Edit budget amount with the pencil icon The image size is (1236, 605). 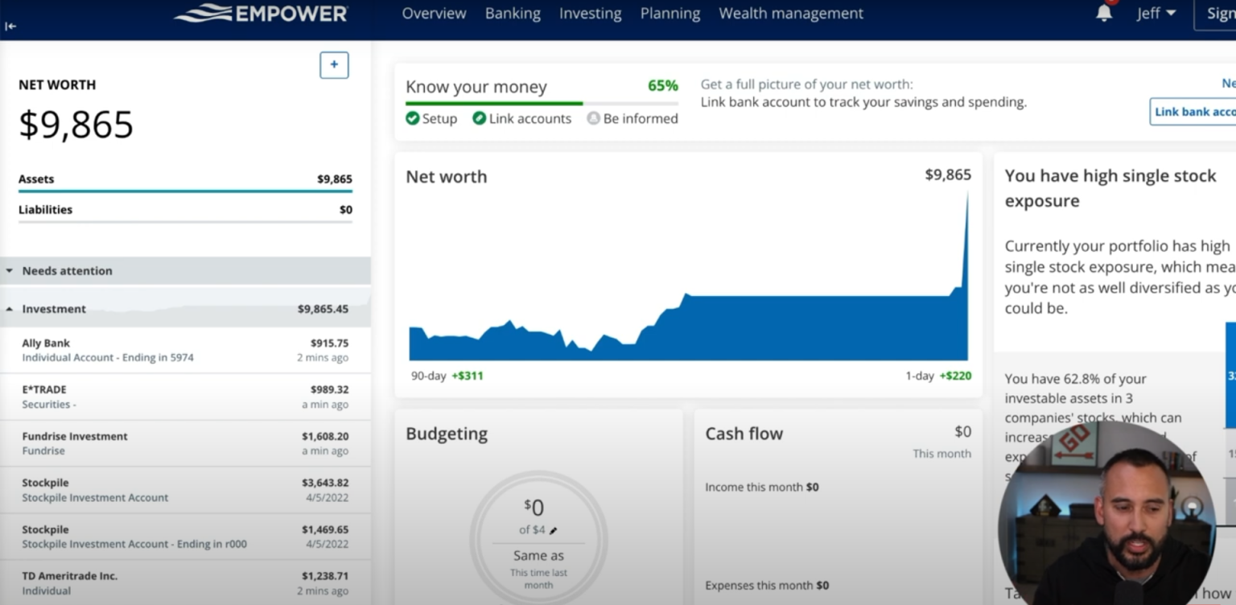coord(553,530)
